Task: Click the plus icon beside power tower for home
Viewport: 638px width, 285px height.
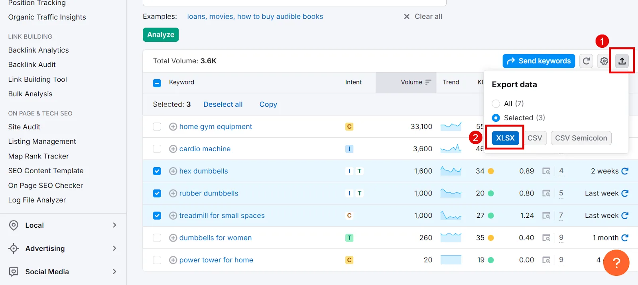Action: pos(173,260)
